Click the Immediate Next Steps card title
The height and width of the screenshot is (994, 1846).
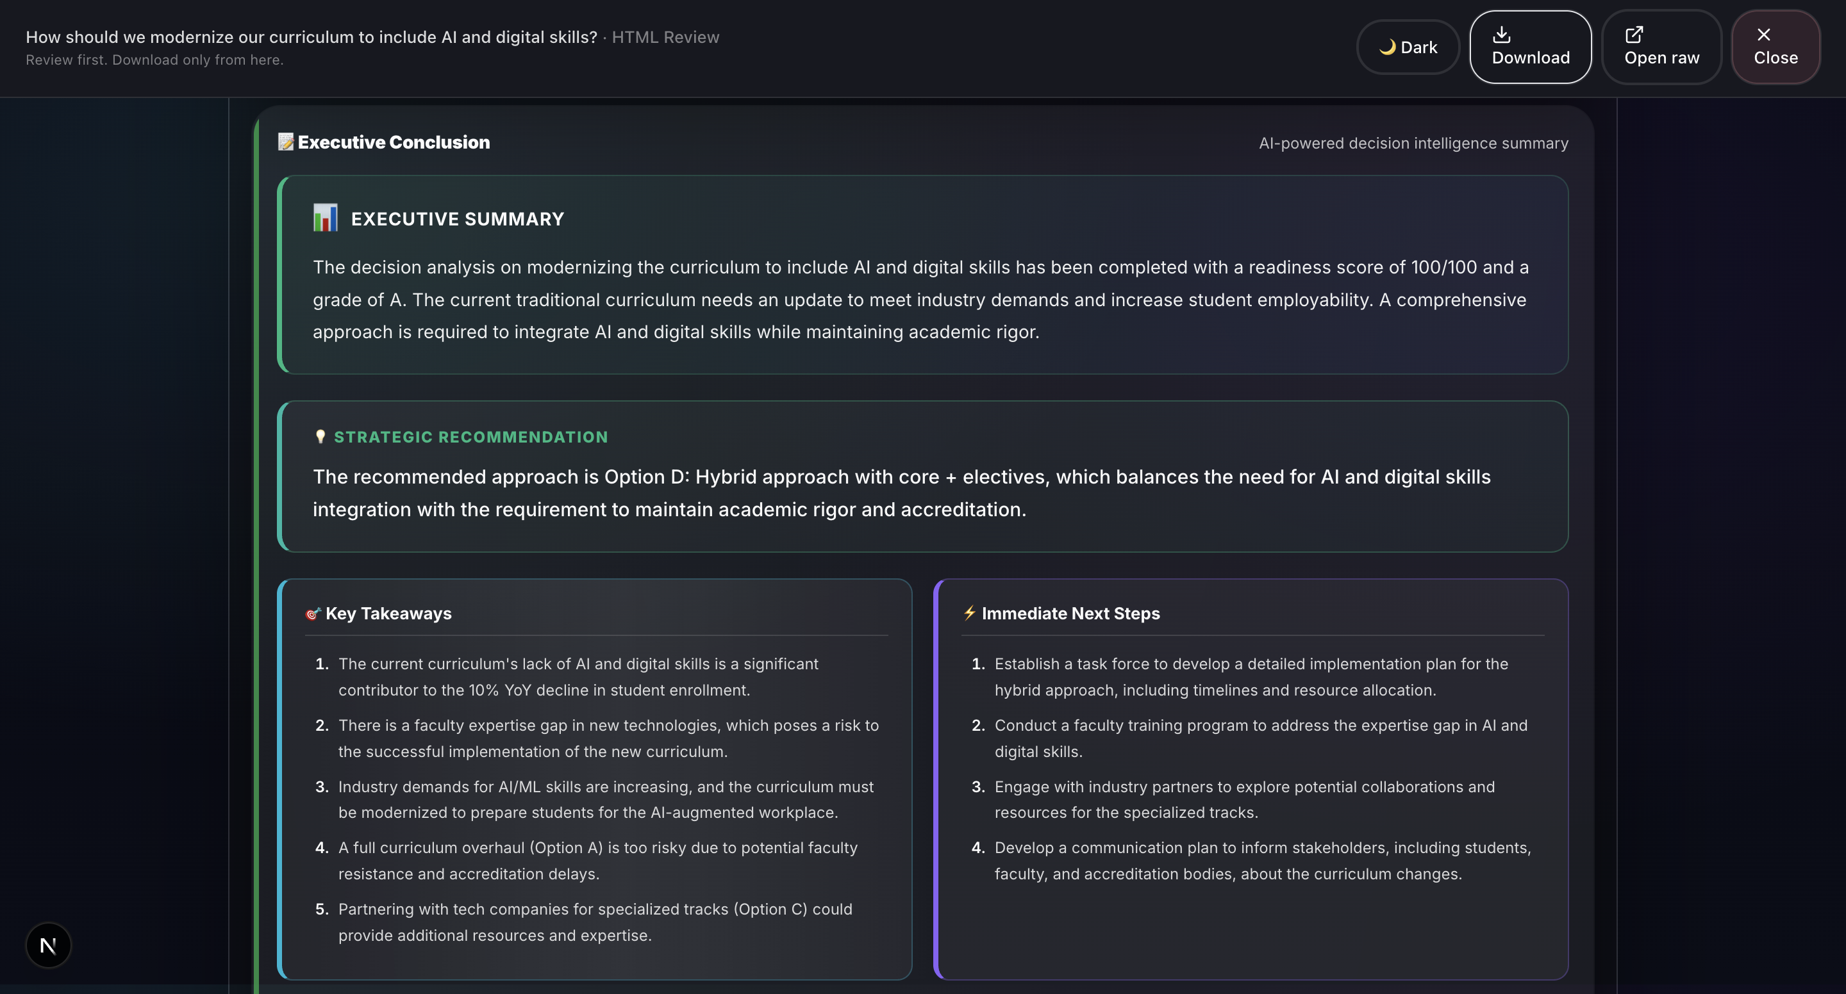point(1070,614)
